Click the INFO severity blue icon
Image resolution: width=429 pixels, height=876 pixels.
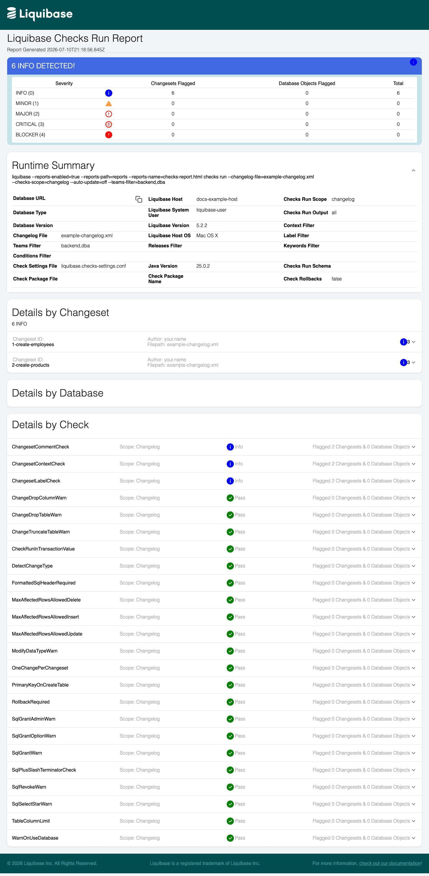pyautogui.click(x=109, y=93)
